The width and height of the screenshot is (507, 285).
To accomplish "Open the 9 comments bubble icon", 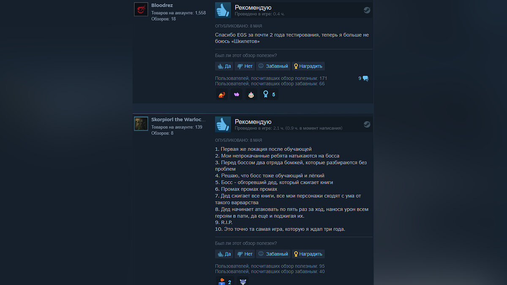I will [365, 78].
